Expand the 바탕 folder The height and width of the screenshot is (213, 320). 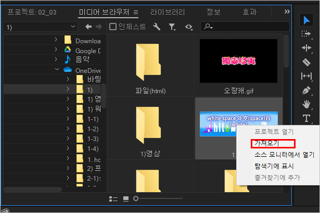(68, 79)
